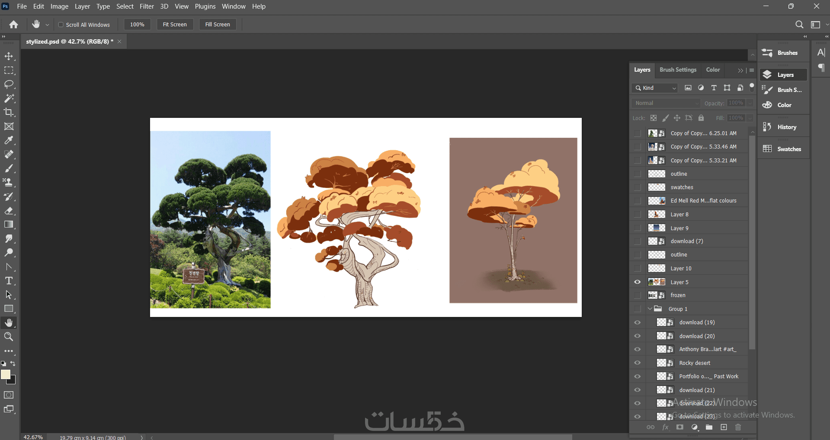Select the Magic Wand tool
This screenshot has width=830, height=440.
pos(9,98)
